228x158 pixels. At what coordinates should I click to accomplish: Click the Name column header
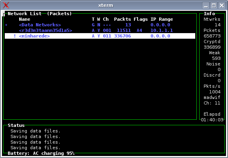(x=24, y=19)
